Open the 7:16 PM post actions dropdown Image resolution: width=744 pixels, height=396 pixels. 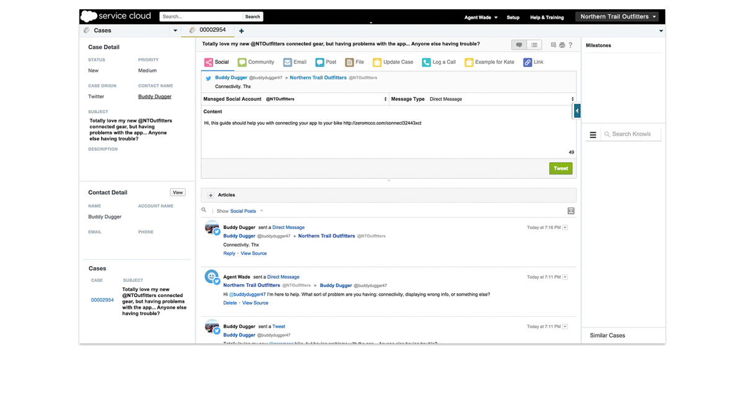pyautogui.click(x=565, y=228)
